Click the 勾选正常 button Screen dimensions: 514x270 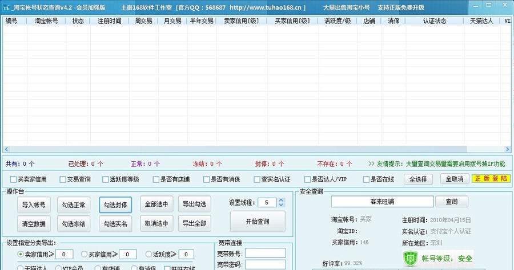pyautogui.click(x=74, y=204)
